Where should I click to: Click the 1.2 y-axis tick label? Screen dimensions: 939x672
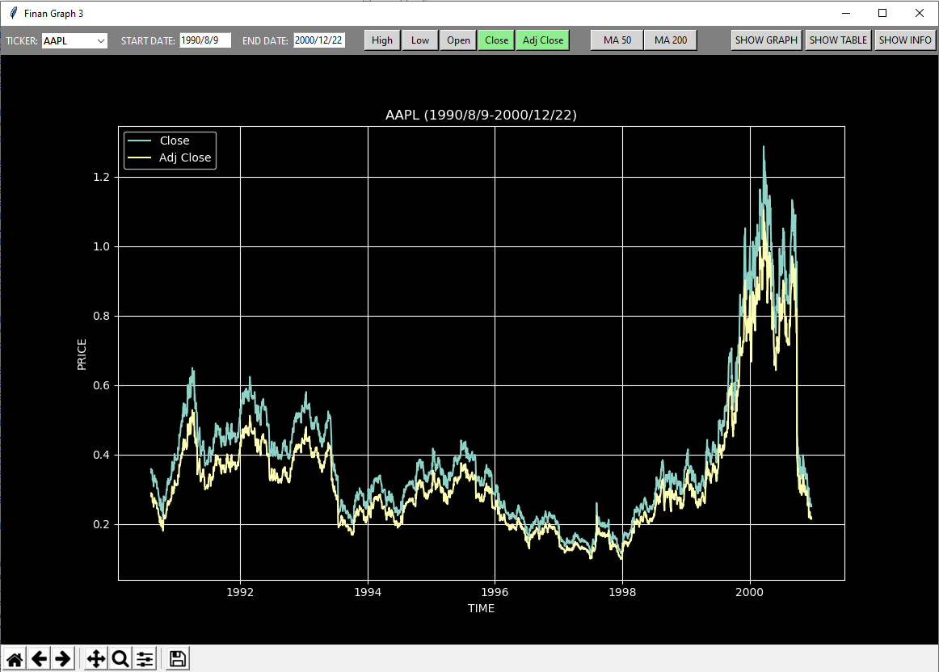tap(101, 177)
